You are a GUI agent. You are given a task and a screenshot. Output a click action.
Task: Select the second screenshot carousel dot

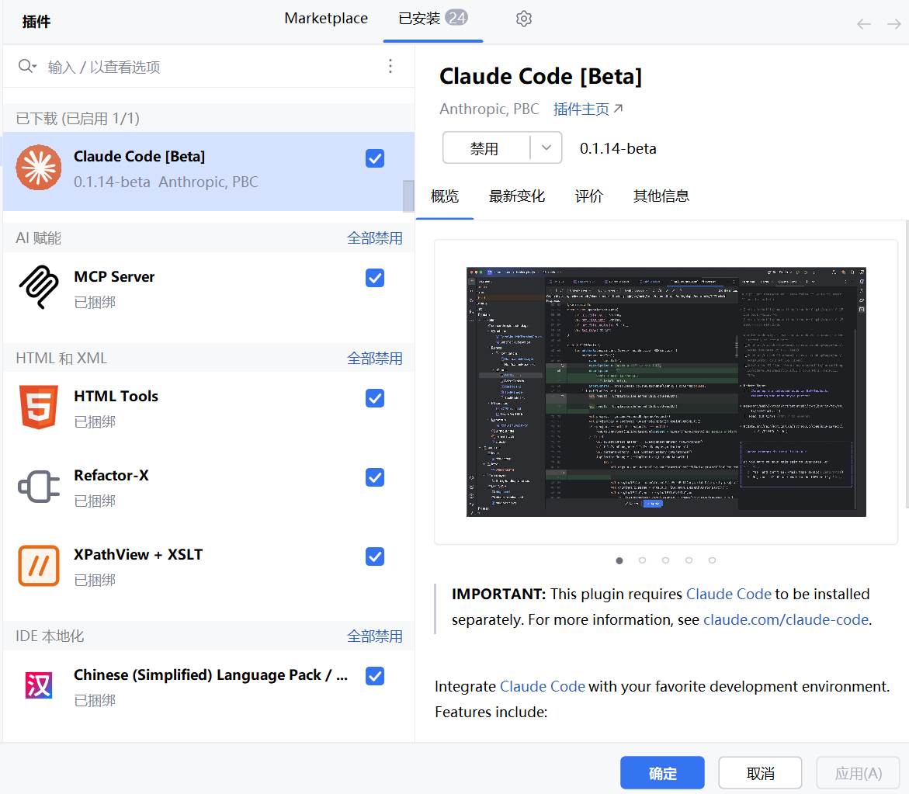[642, 560]
